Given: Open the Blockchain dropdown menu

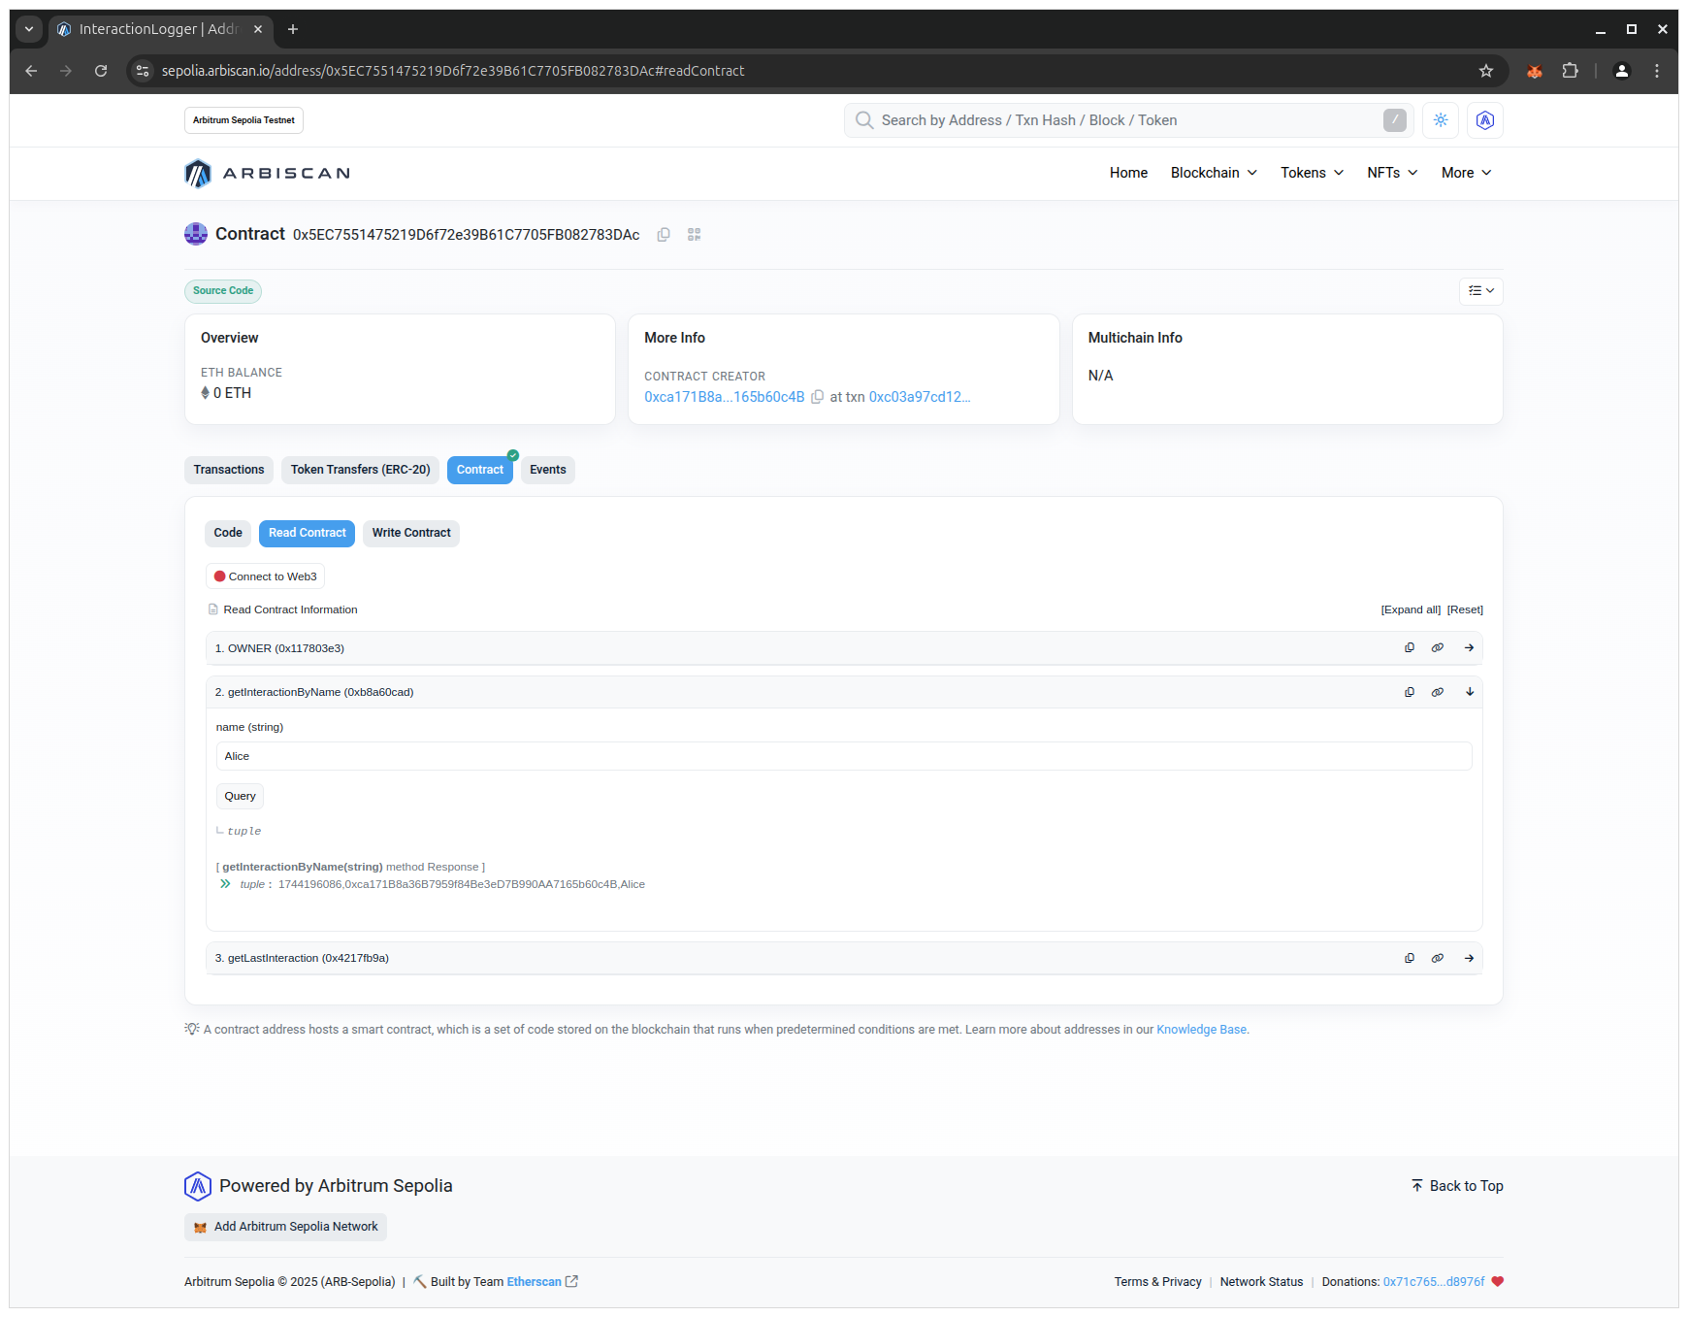Looking at the screenshot, I should 1214,173.
